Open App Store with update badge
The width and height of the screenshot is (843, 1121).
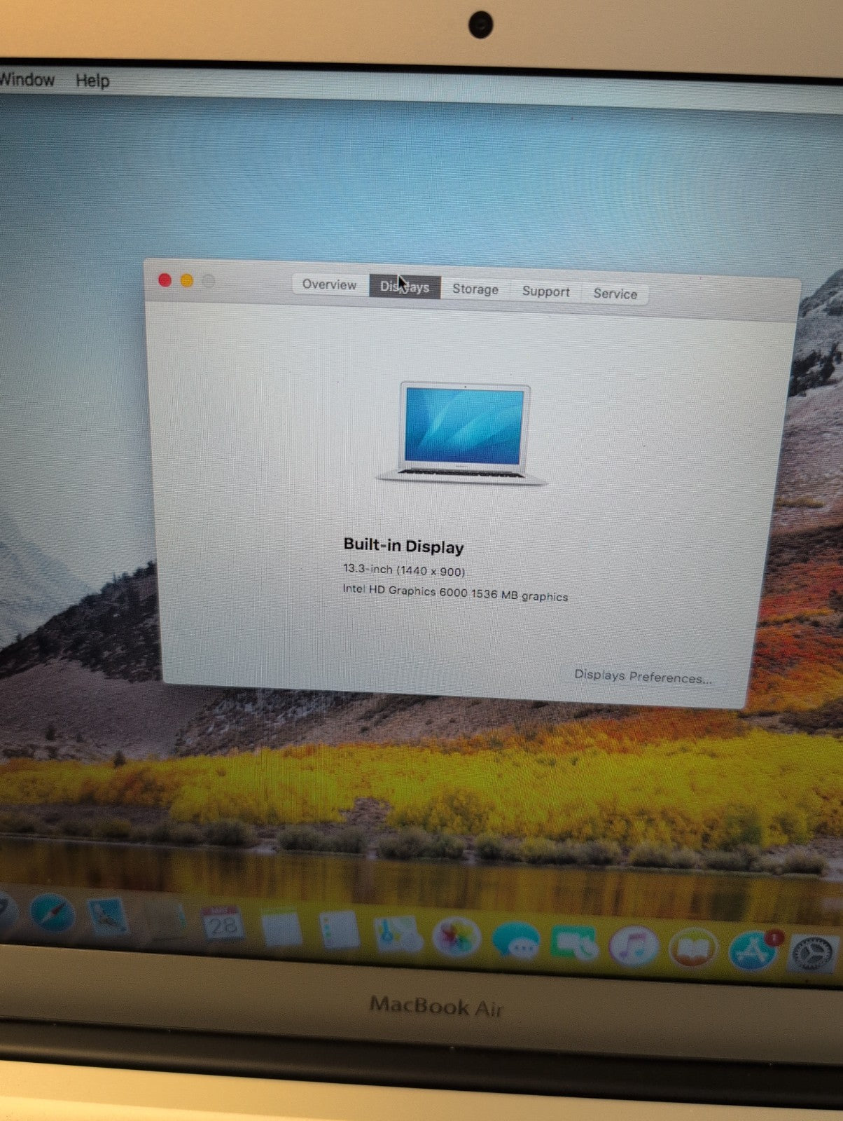click(x=753, y=951)
